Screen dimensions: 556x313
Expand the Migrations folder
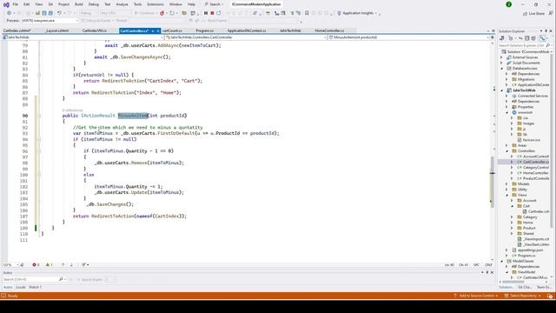coord(507,79)
